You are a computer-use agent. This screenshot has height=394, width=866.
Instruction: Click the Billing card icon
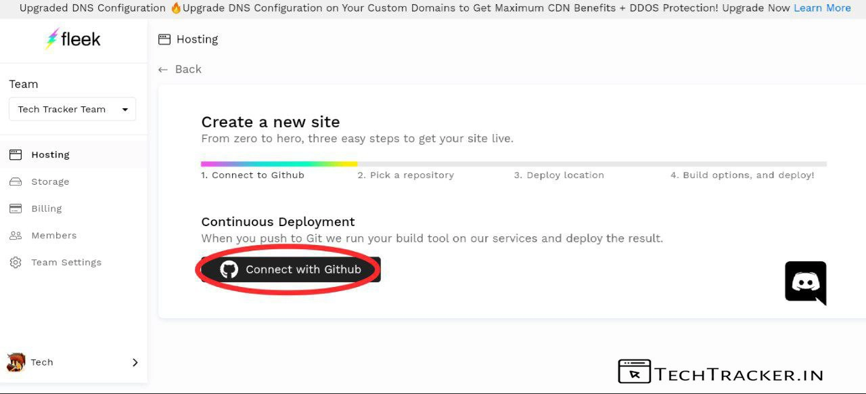coord(16,209)
